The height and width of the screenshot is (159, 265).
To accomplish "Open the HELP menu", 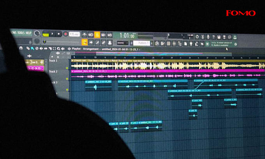I will coord(28,33).
